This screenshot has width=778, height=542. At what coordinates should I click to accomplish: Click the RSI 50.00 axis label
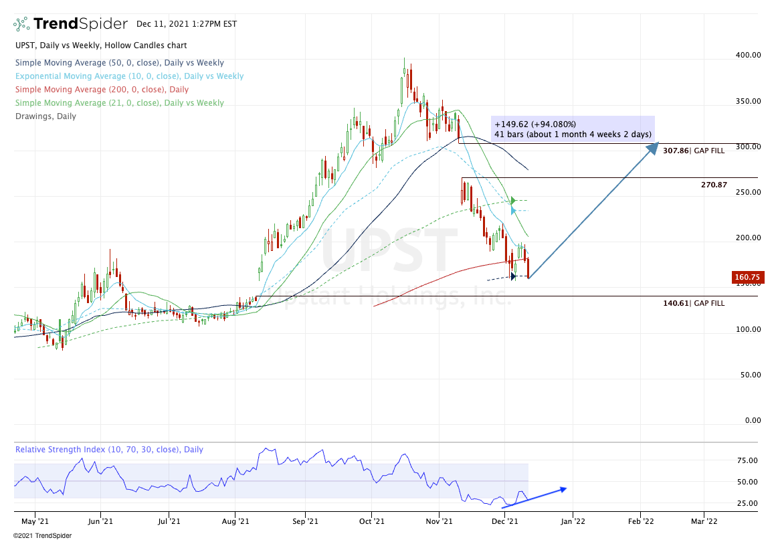click(x=747, y=482)
